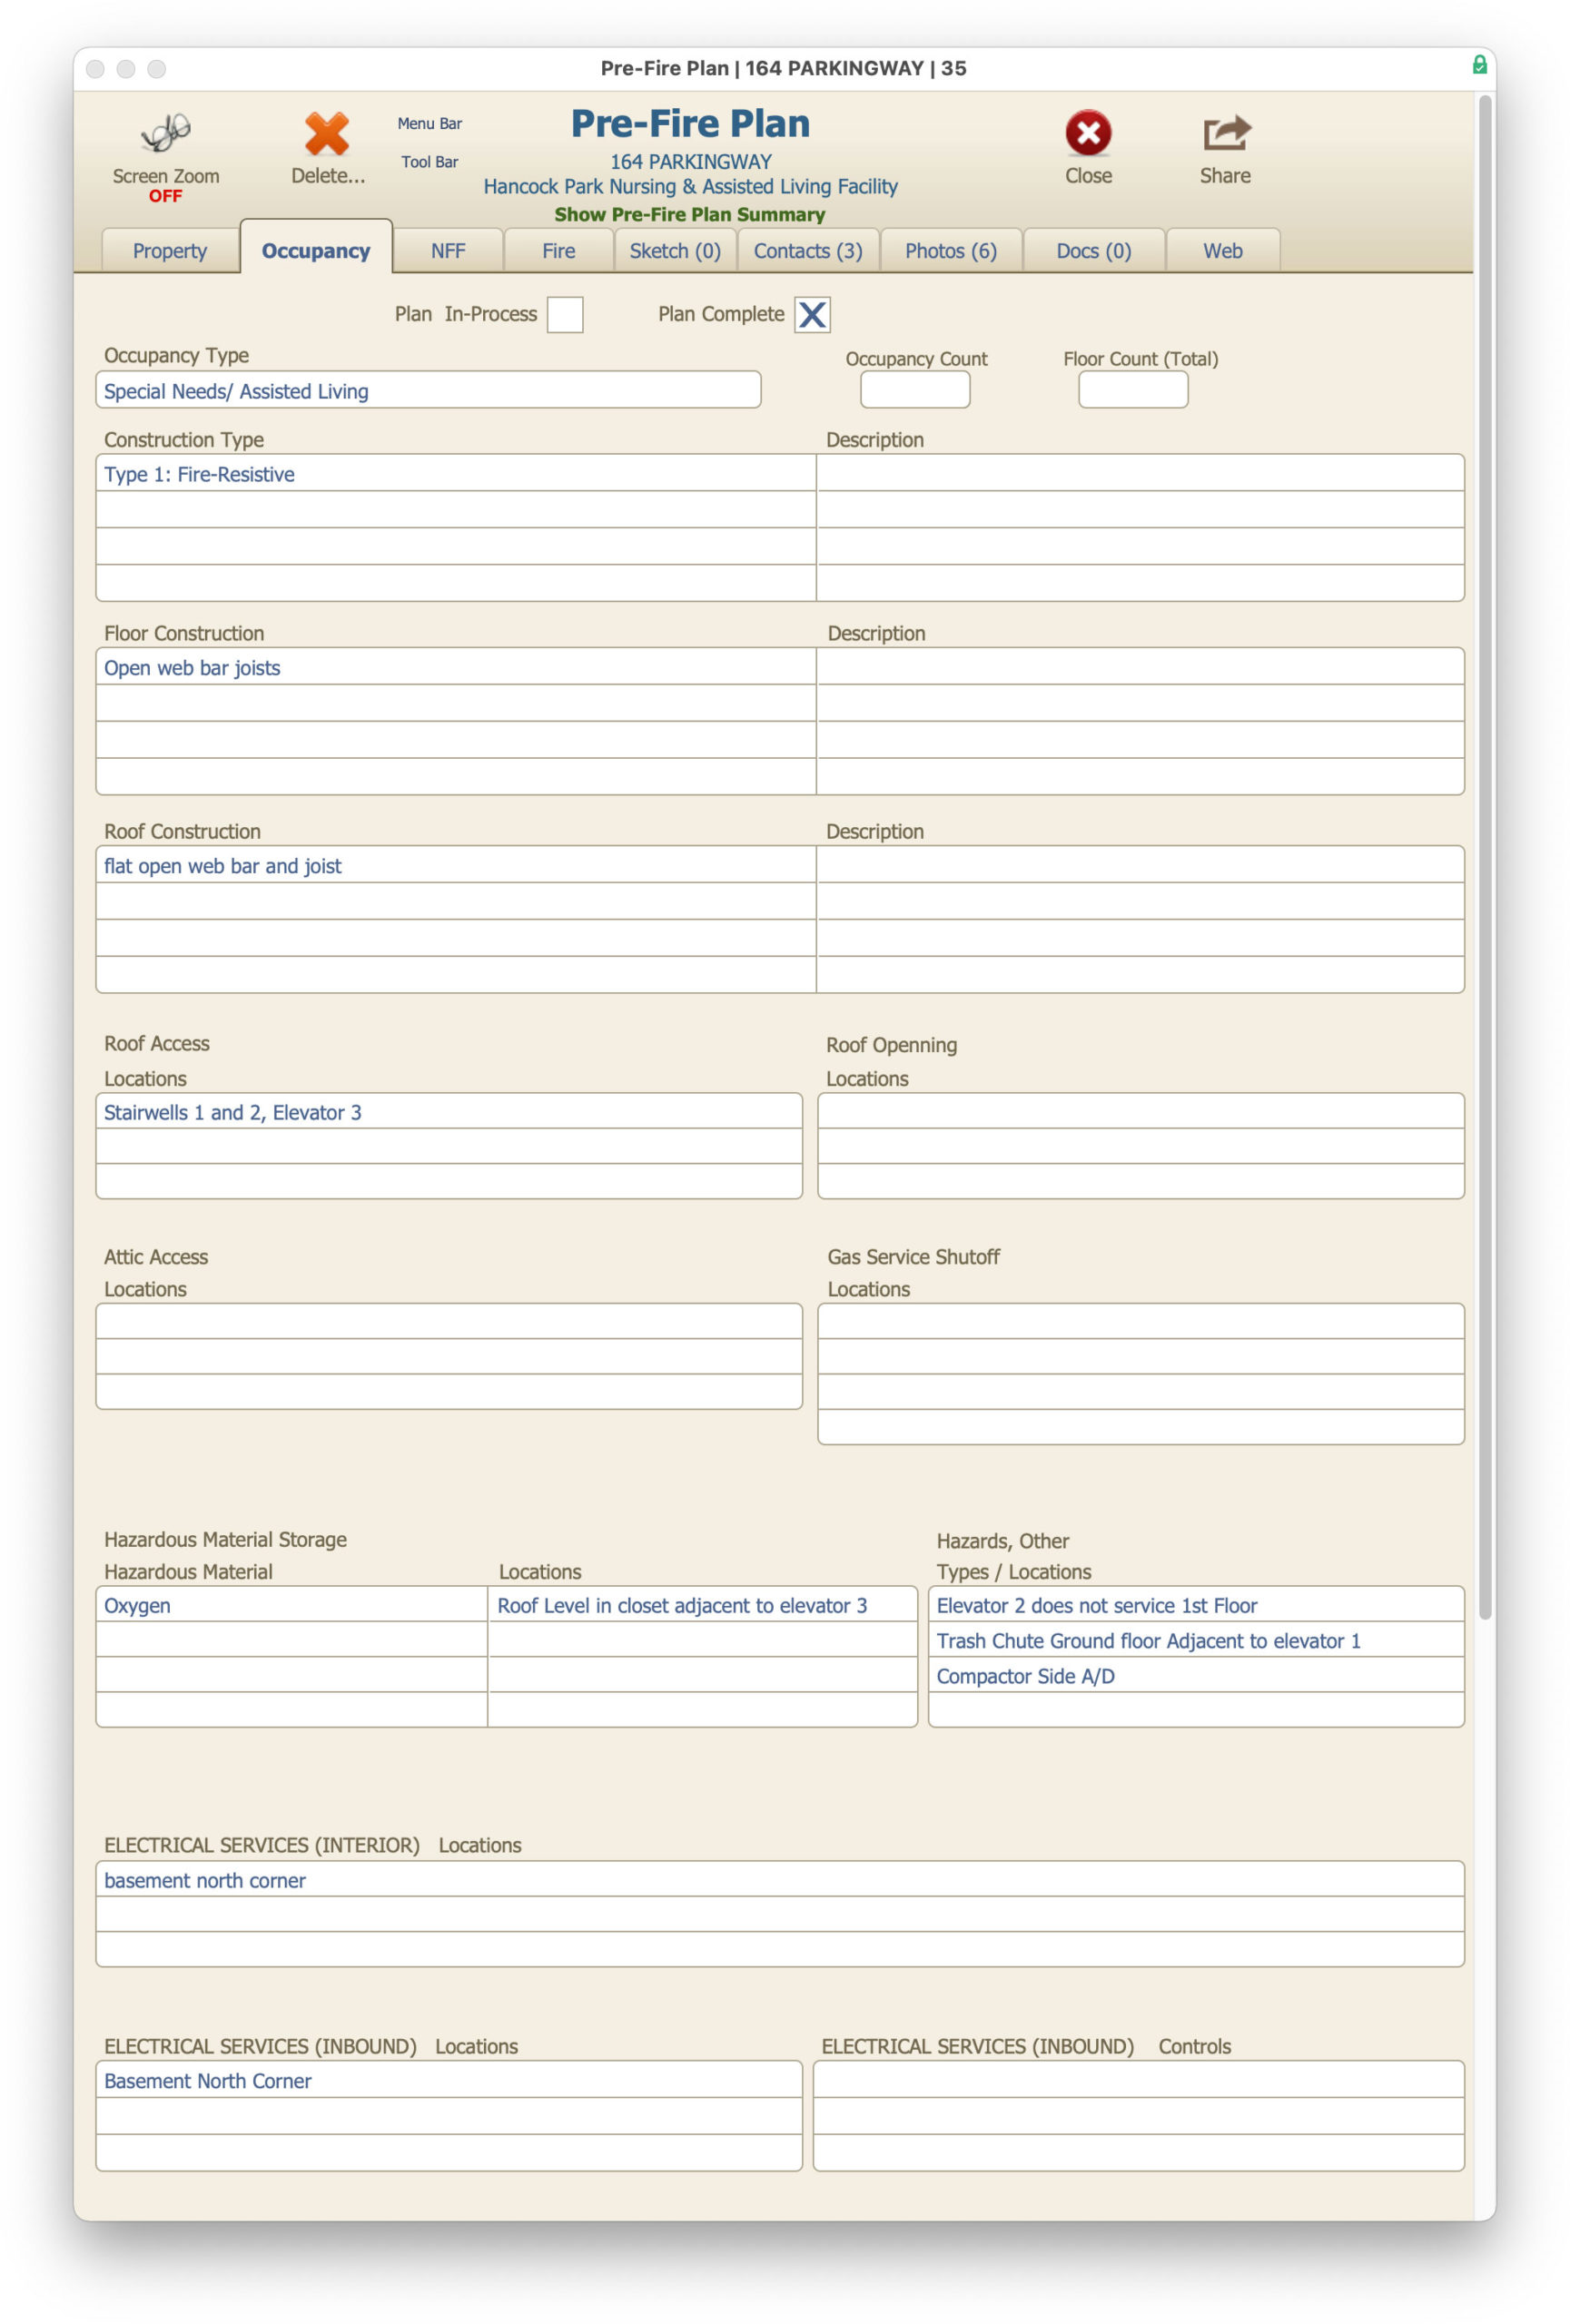Go to the Fire tab
Viewport: 1570px width, 2324px height.
tap(559, 251)
